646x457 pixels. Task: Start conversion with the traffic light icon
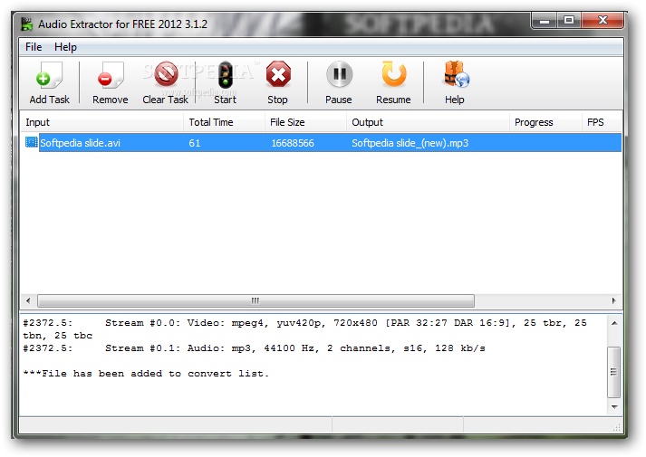pyautogui.click(x=225, y=75)
